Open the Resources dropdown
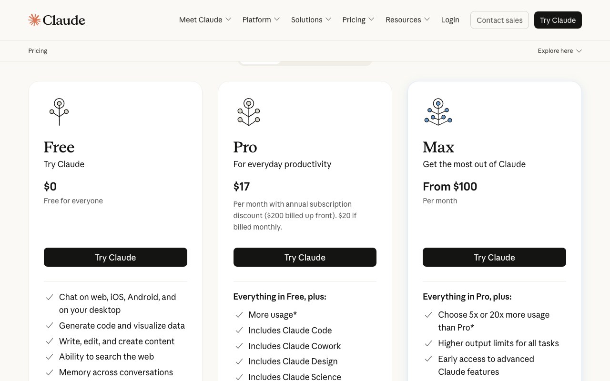 coord(408,20)
